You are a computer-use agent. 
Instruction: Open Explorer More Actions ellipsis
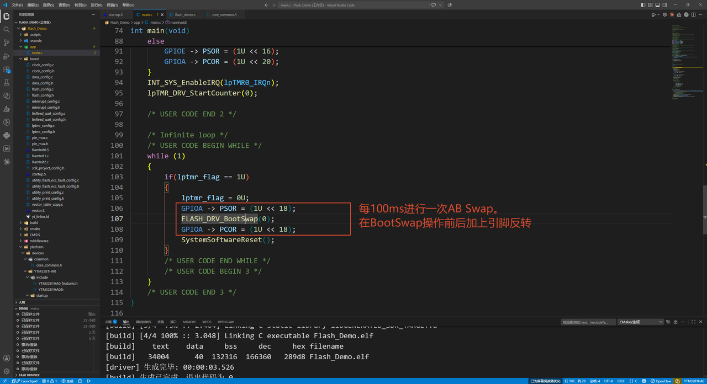[x=94, y=15]
